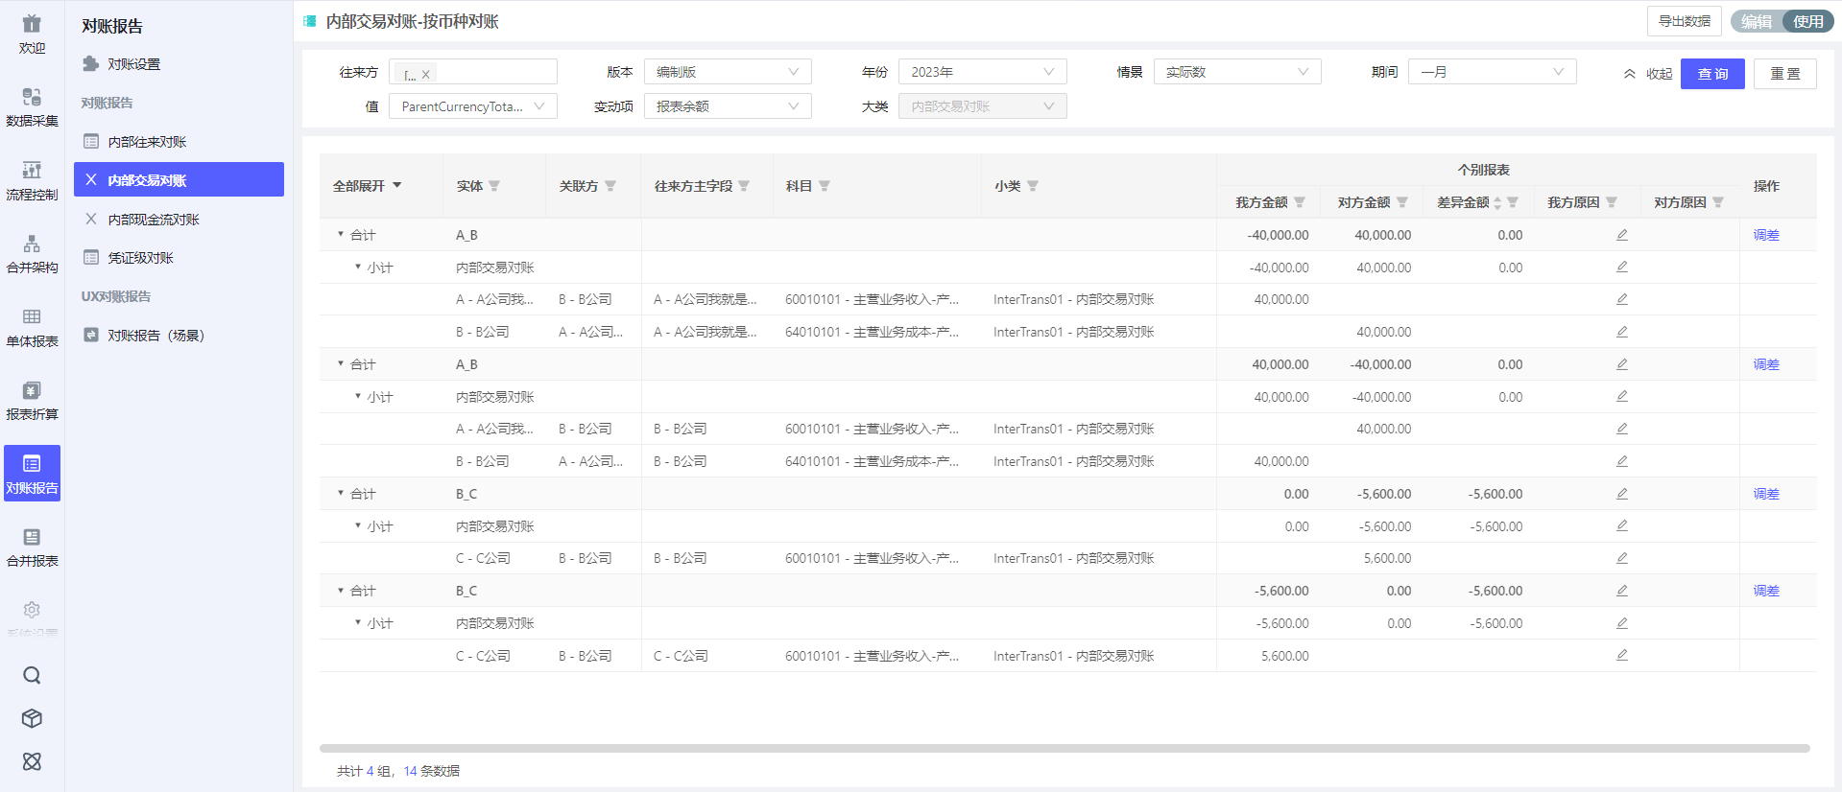Open the 流程控制 sidebar module
Viewport: 1842px width, 792px height.
[32, 180]
